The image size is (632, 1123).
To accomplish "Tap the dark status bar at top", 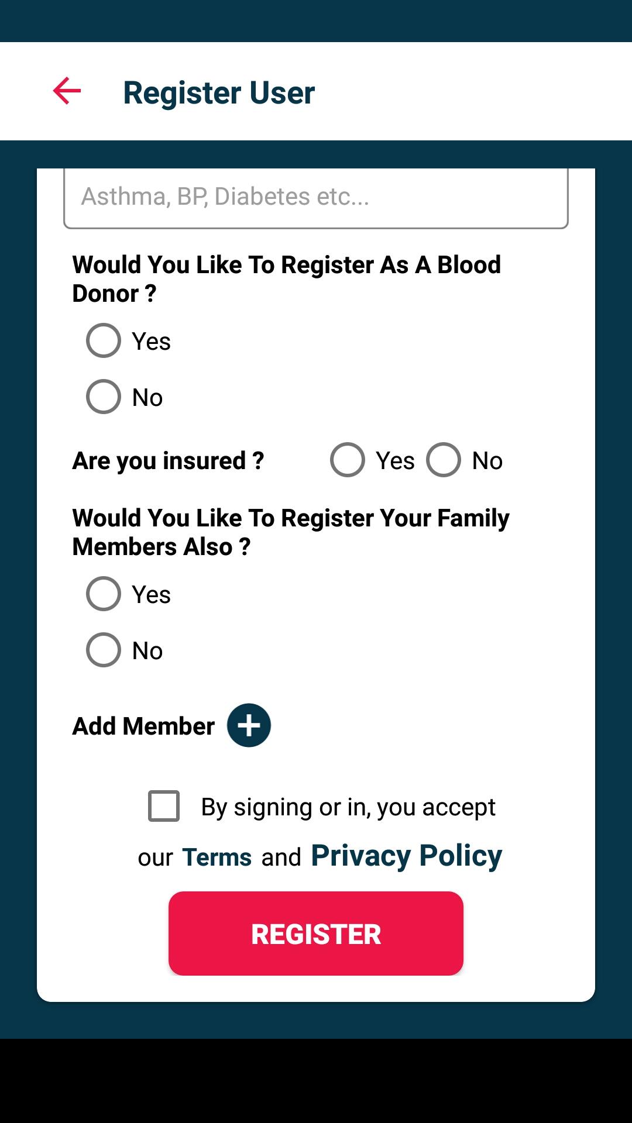I will click(x=316, y=21).
